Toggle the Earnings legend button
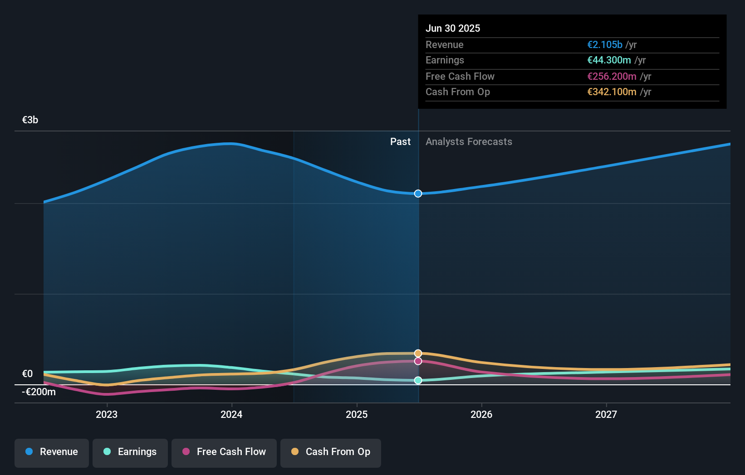 130,452
